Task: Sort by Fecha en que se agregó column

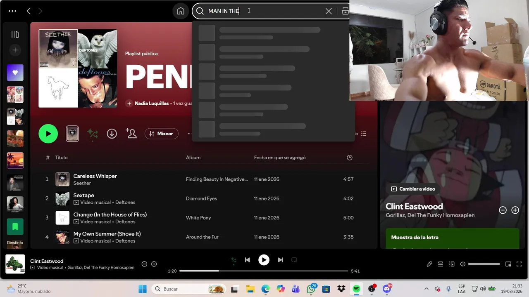Action: tap(280, 158)
